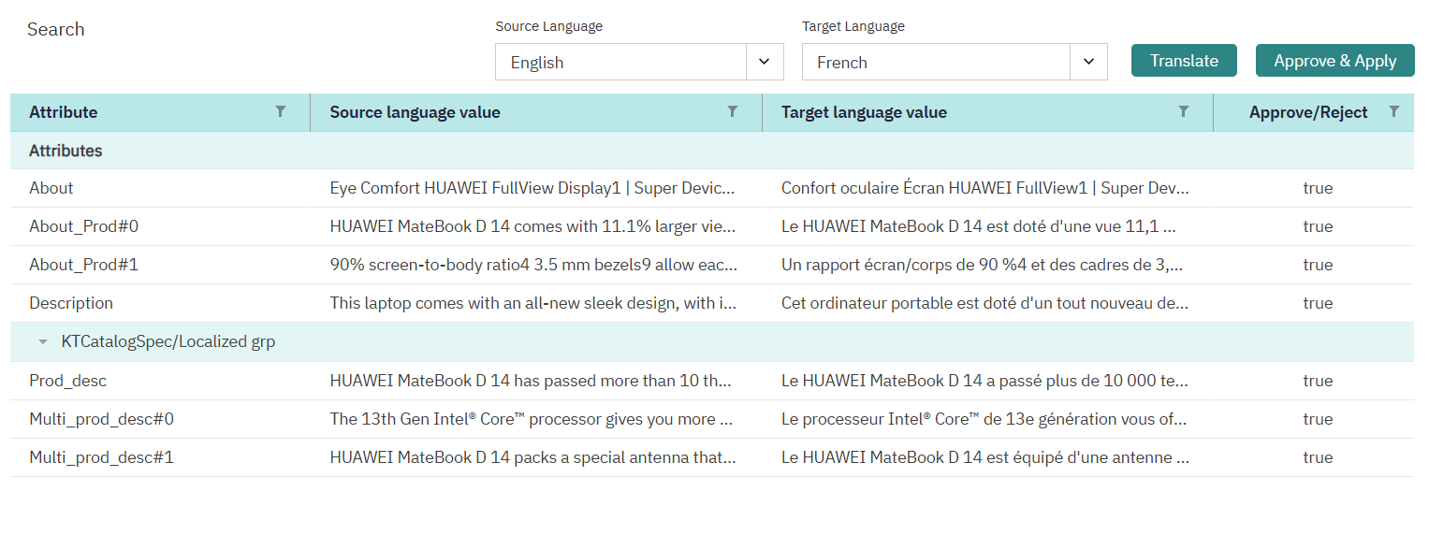Expand the Target Language dropdown arrow

(1088, 62)
